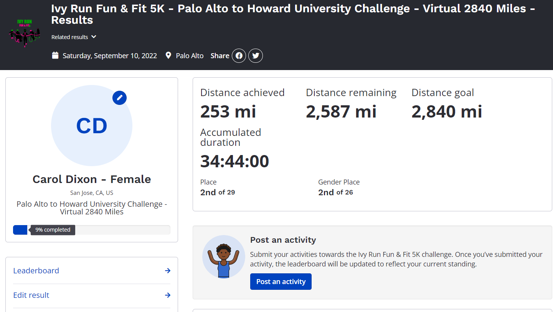Share results on Twitter
This screenshot has width=553, height=312.
(x=256, y=56)
